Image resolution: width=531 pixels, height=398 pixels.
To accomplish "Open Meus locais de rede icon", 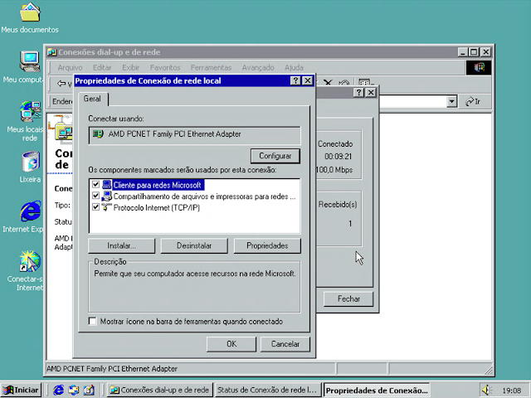I will tap(31, 111).
